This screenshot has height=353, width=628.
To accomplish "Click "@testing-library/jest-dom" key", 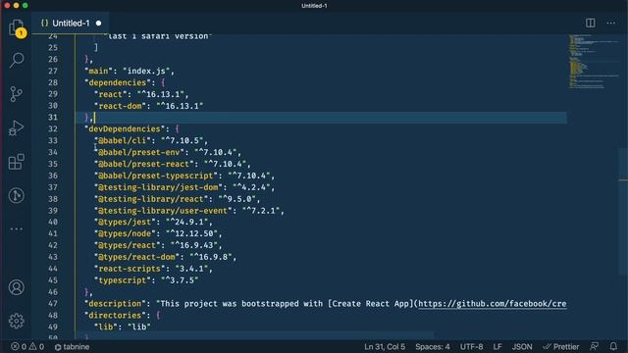I will coord(158,187).
